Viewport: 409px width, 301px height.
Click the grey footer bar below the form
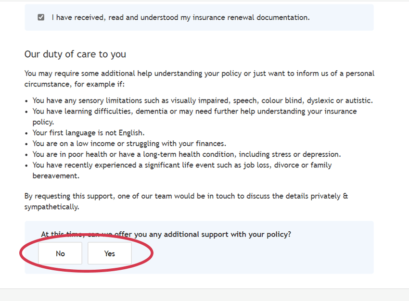[204, 295]
